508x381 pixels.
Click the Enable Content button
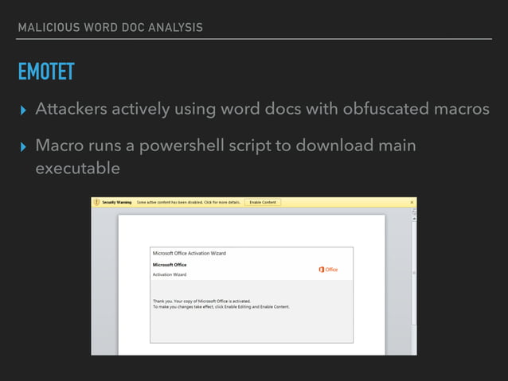tap(263, 202)
